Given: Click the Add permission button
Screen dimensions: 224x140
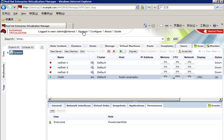Looking at the screenshot, I should pyautogui.click(x=52, y=111).
